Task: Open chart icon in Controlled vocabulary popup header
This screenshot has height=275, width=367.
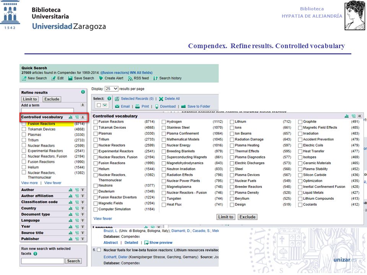Action: (347, 116)
